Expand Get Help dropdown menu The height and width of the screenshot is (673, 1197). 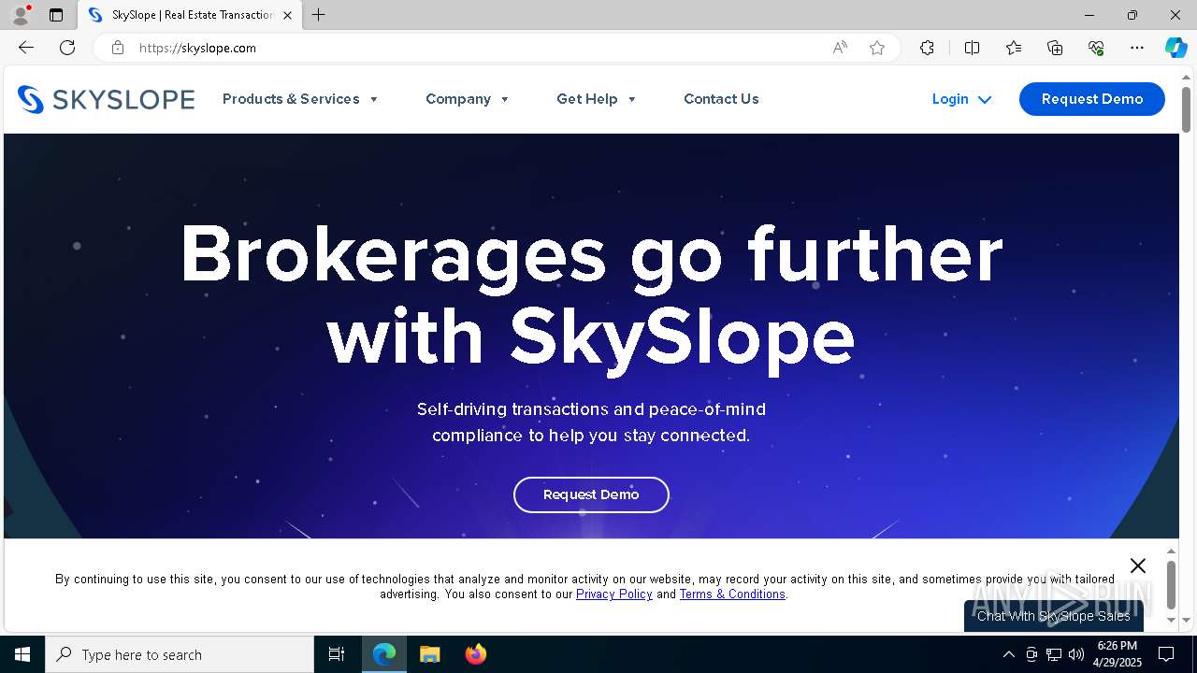click(597, 99)
